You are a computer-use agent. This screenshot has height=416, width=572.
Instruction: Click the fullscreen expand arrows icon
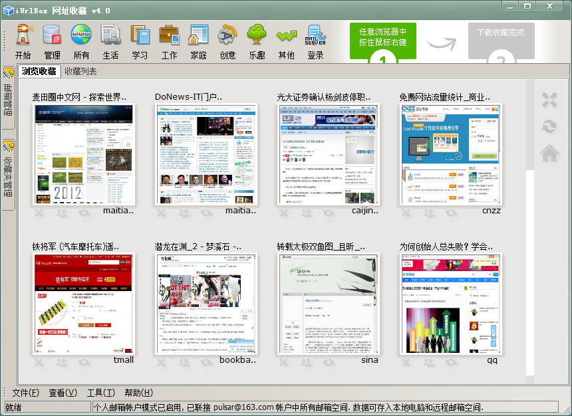(x=549, y=100)
